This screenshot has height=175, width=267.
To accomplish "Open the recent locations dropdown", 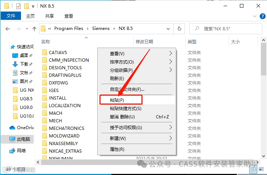I will click(x=27, y=29).
